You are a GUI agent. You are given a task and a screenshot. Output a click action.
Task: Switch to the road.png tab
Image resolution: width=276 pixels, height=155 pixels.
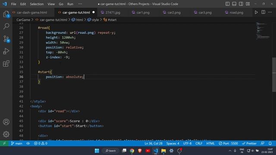click(236, 12)
